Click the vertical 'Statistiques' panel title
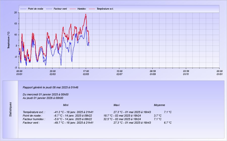The height and width of the screenshot is (141, 227). point(10,109)
